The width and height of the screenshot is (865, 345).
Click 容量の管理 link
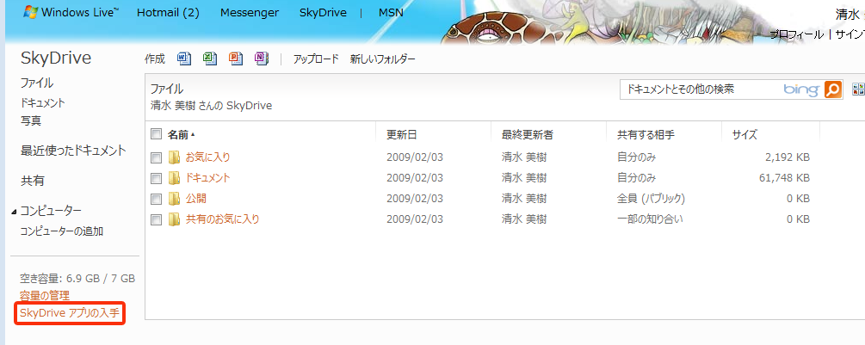coord(45,295)
